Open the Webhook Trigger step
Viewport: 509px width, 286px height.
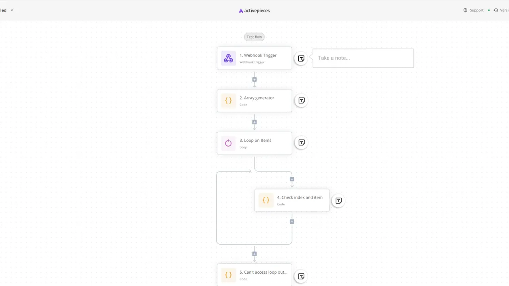254,58
